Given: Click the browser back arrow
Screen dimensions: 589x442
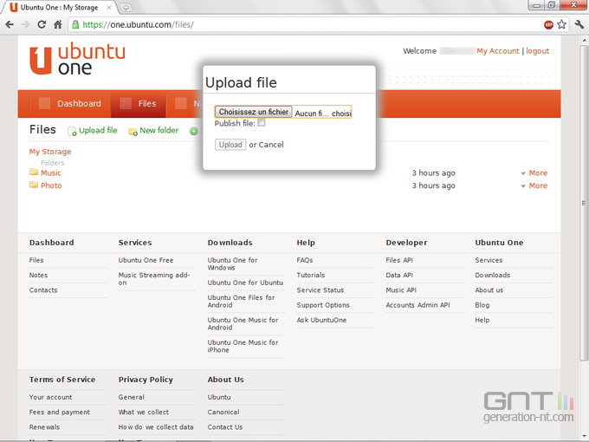Looking at the screenshot, I should click(10, 25).
